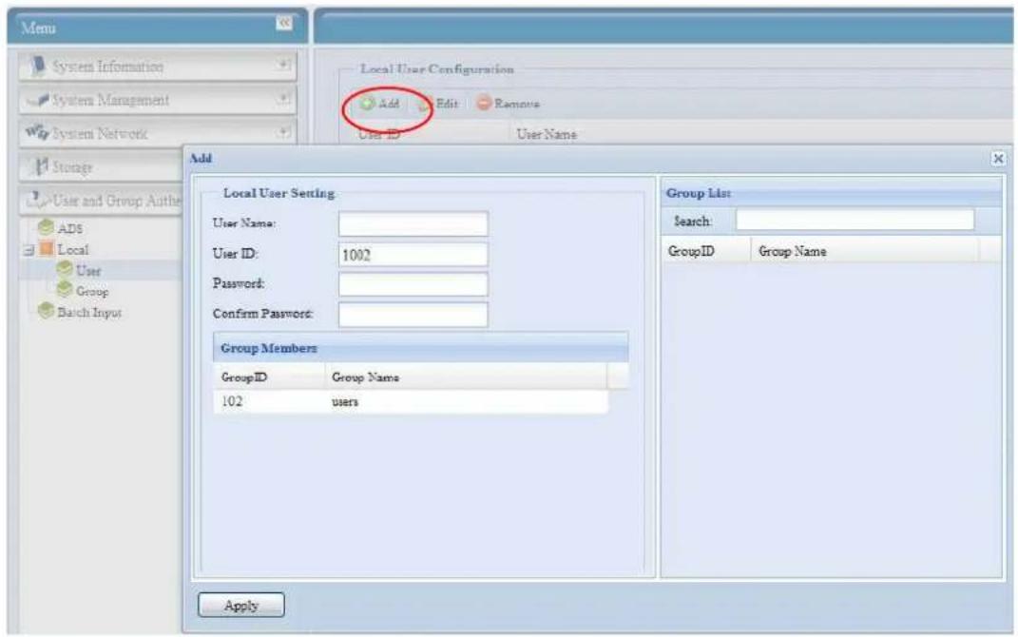The width and height of the screenshot is (1018, 637).
Task: Click the User tree icon
Action: [65, 268]
